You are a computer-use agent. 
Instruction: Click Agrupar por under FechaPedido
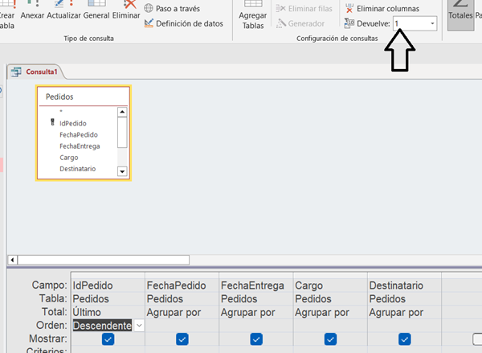click(x=182, y=312)
